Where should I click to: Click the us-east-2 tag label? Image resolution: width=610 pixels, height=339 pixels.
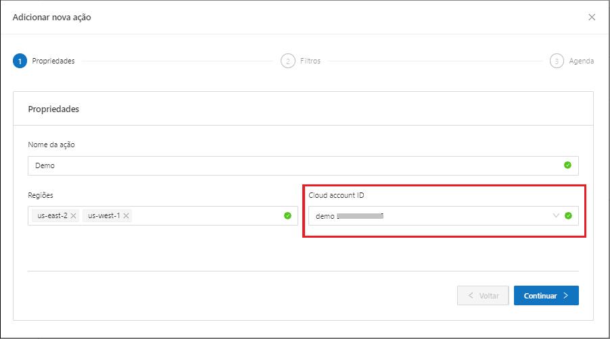52,216
